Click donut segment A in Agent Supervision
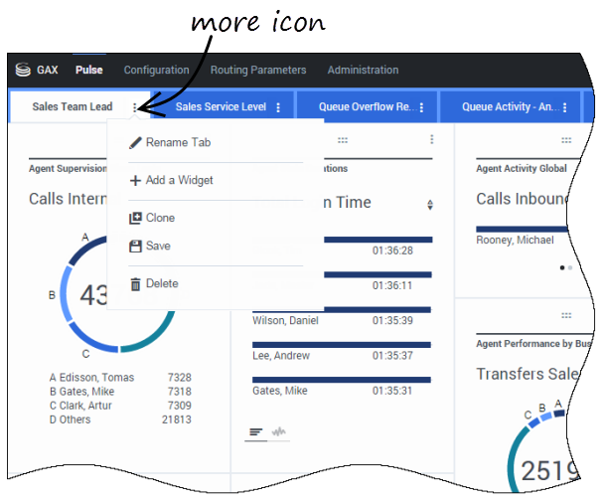 pyautogui.click(x=85, y=249)
